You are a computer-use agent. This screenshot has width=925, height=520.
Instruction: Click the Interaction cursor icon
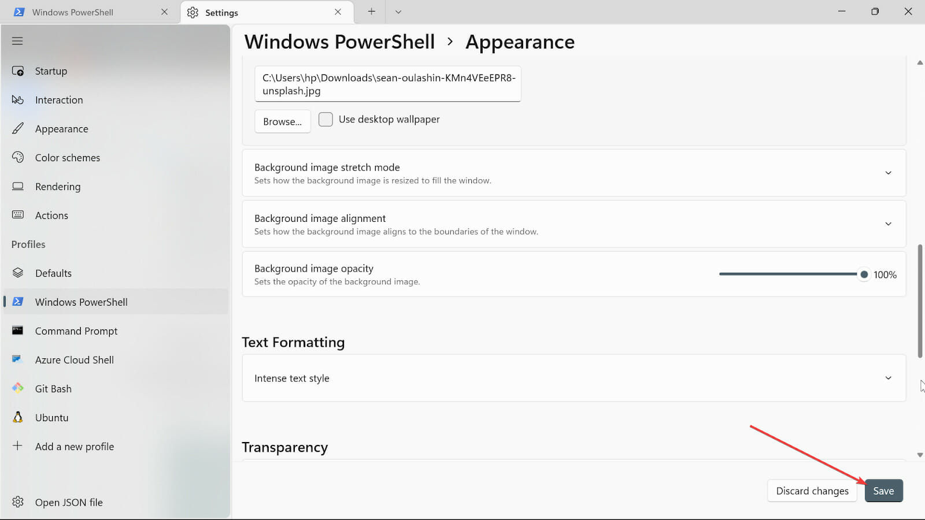[x=18, y=100]
